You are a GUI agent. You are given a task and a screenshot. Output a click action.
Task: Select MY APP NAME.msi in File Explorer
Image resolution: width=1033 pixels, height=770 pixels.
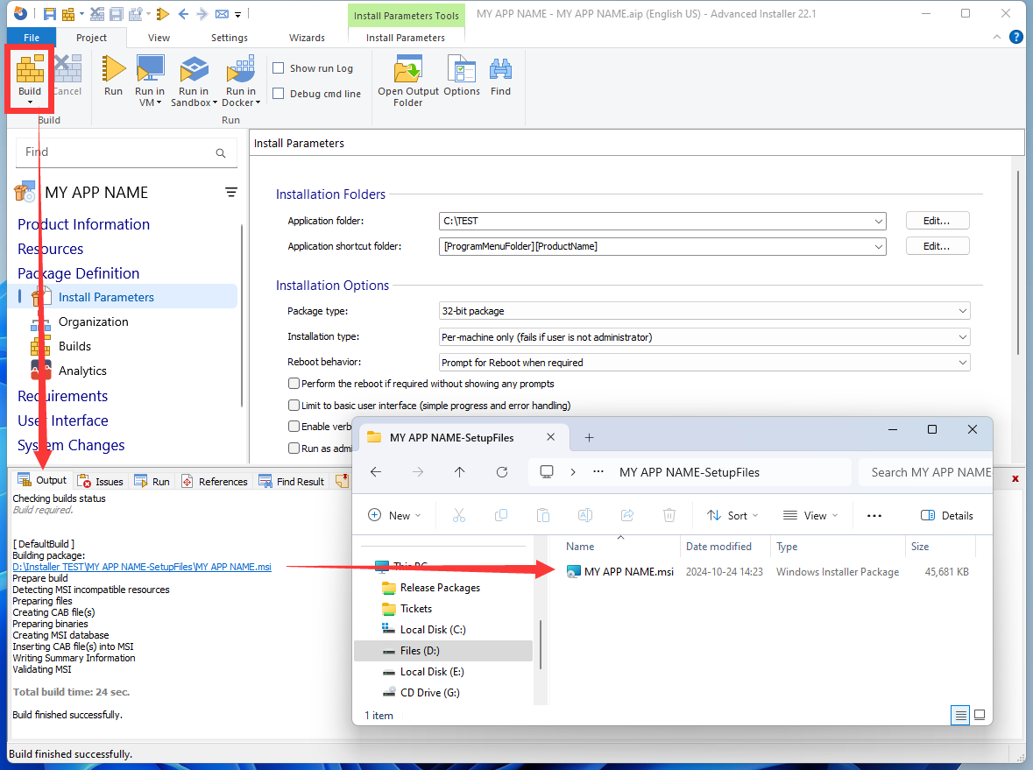click(x=628, y=572)
